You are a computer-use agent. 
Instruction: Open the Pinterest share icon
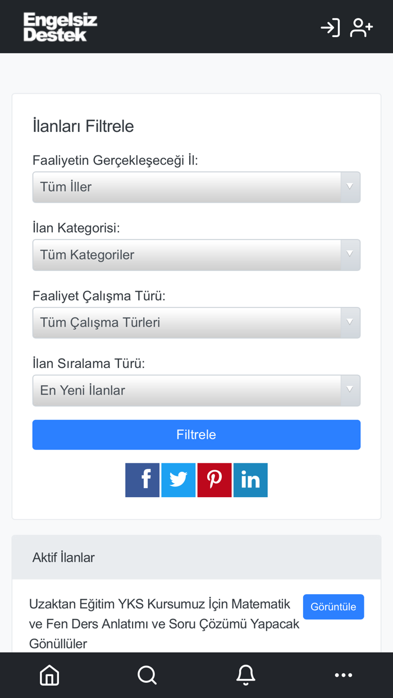tap(214, 480)
